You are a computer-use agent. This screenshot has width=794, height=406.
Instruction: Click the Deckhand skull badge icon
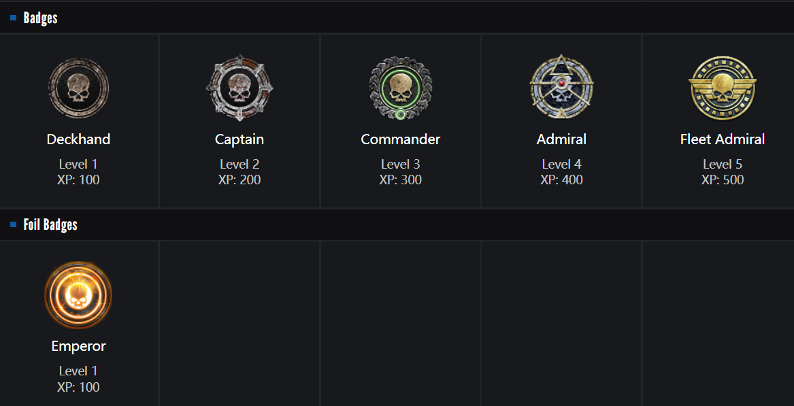(78, 88)
